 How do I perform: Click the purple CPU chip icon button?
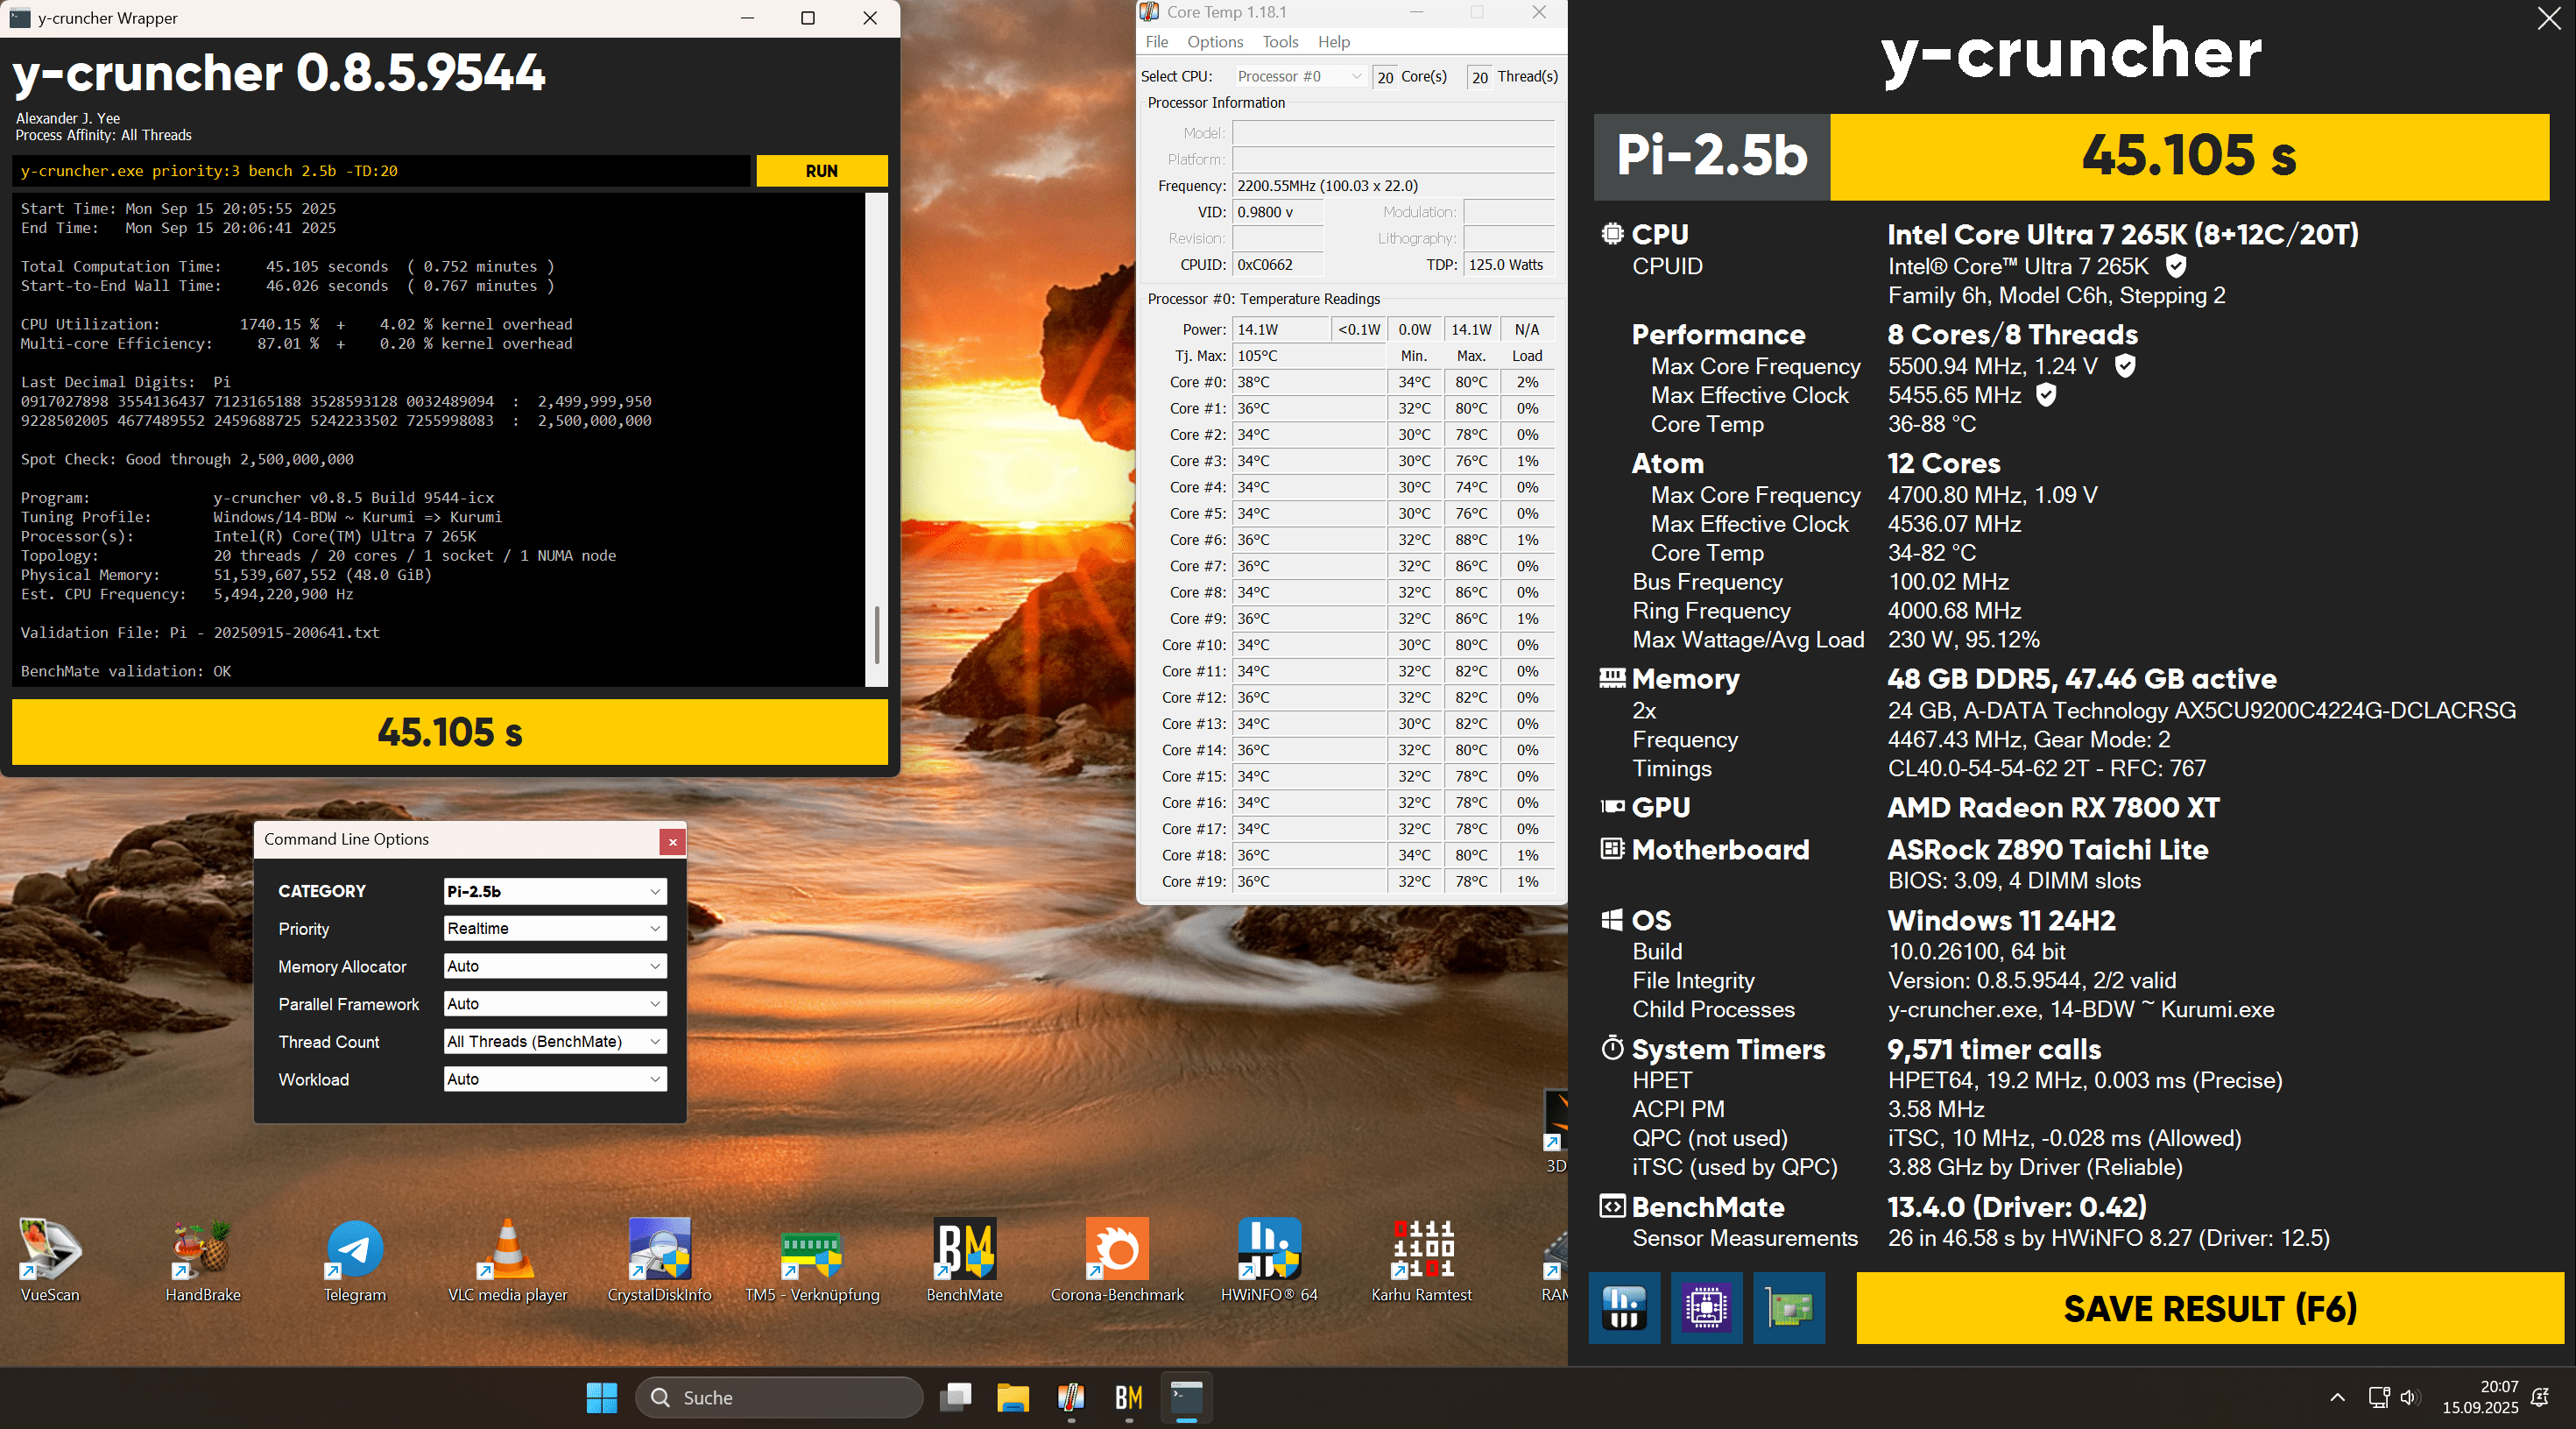tap(1706, 1307)
